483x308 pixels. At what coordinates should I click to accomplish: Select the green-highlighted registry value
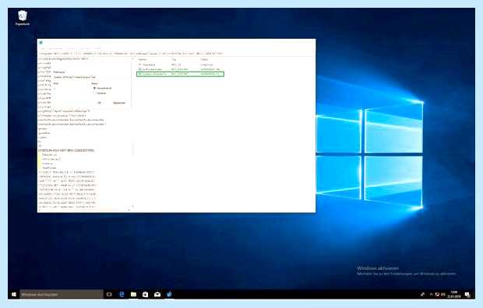point(180,74)
